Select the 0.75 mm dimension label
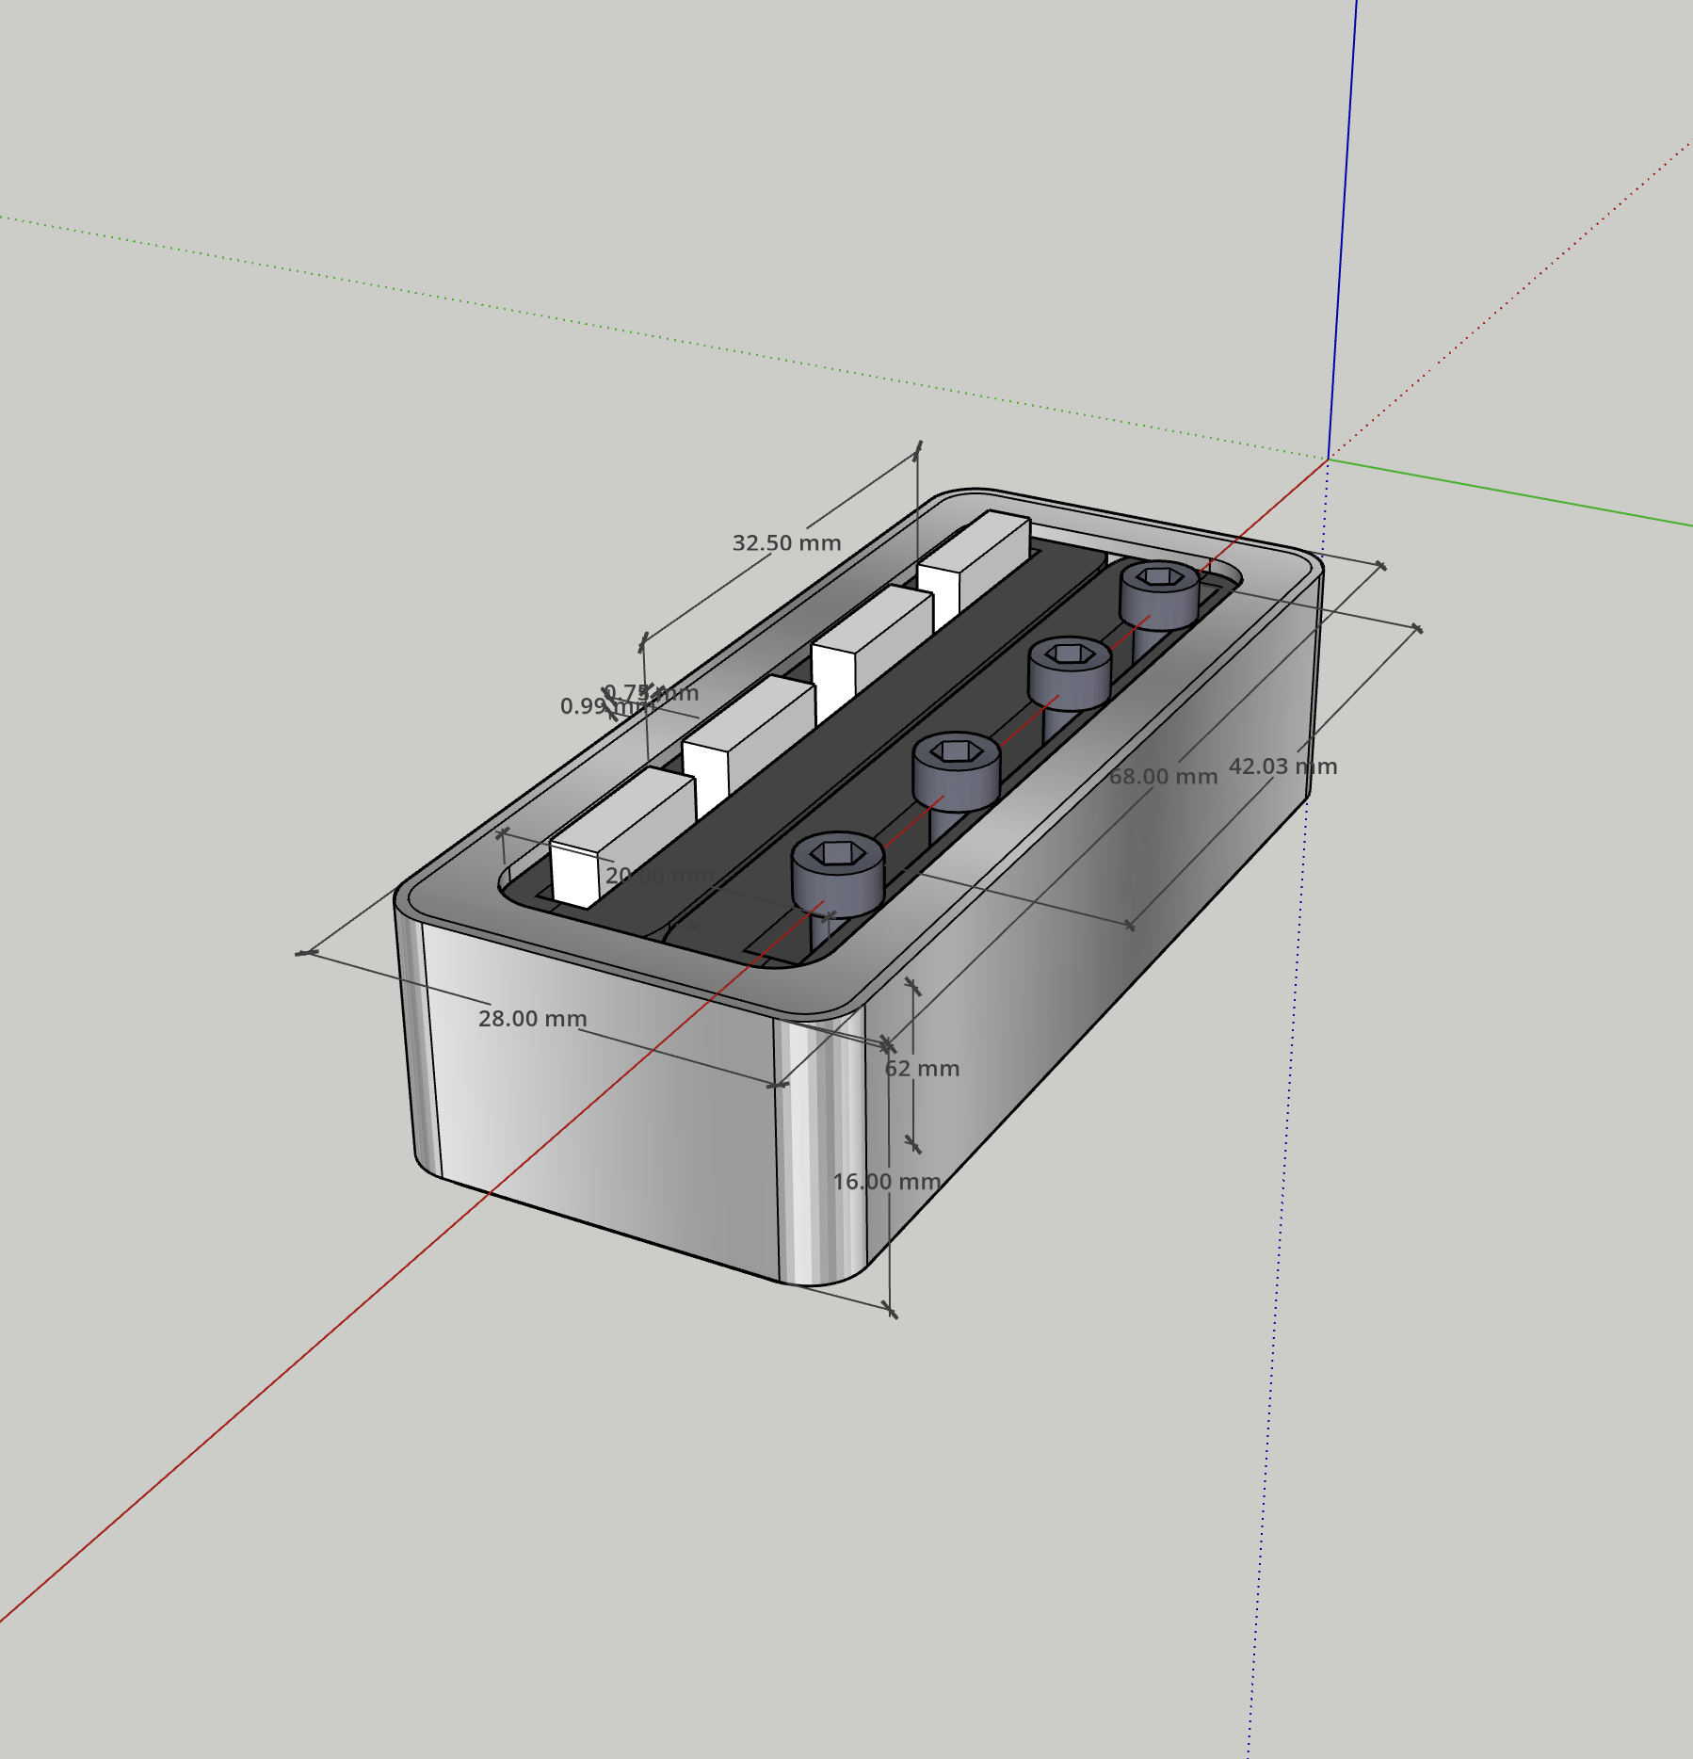Image resolution: width=1693 pixels, height=1759 pixels. point(652,693)
